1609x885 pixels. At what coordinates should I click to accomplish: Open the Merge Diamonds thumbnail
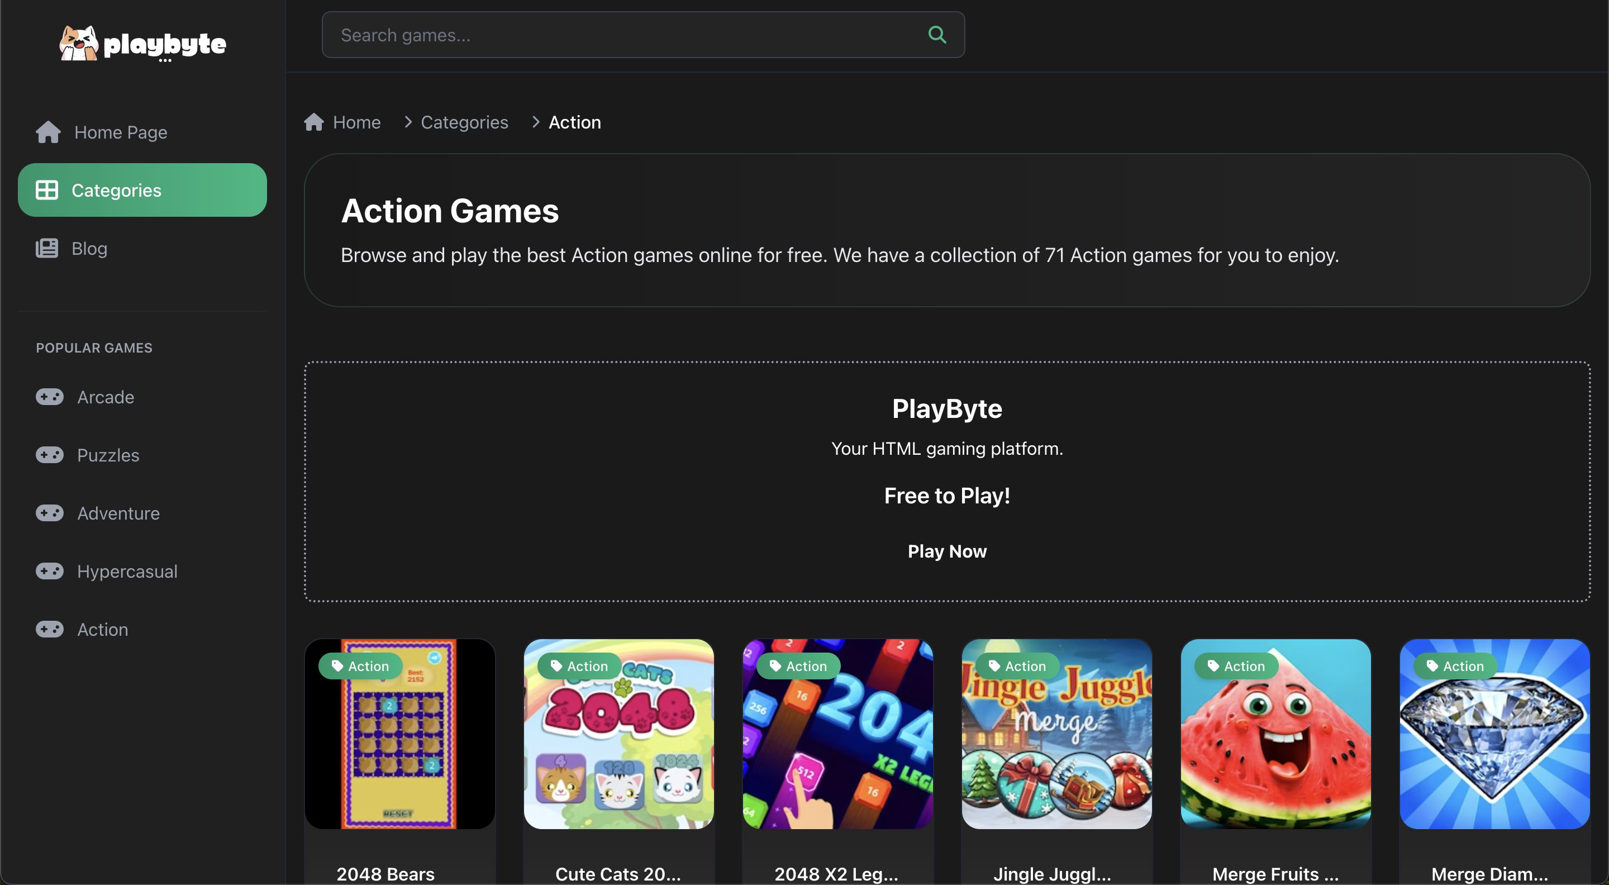[x=1494, y=734]
